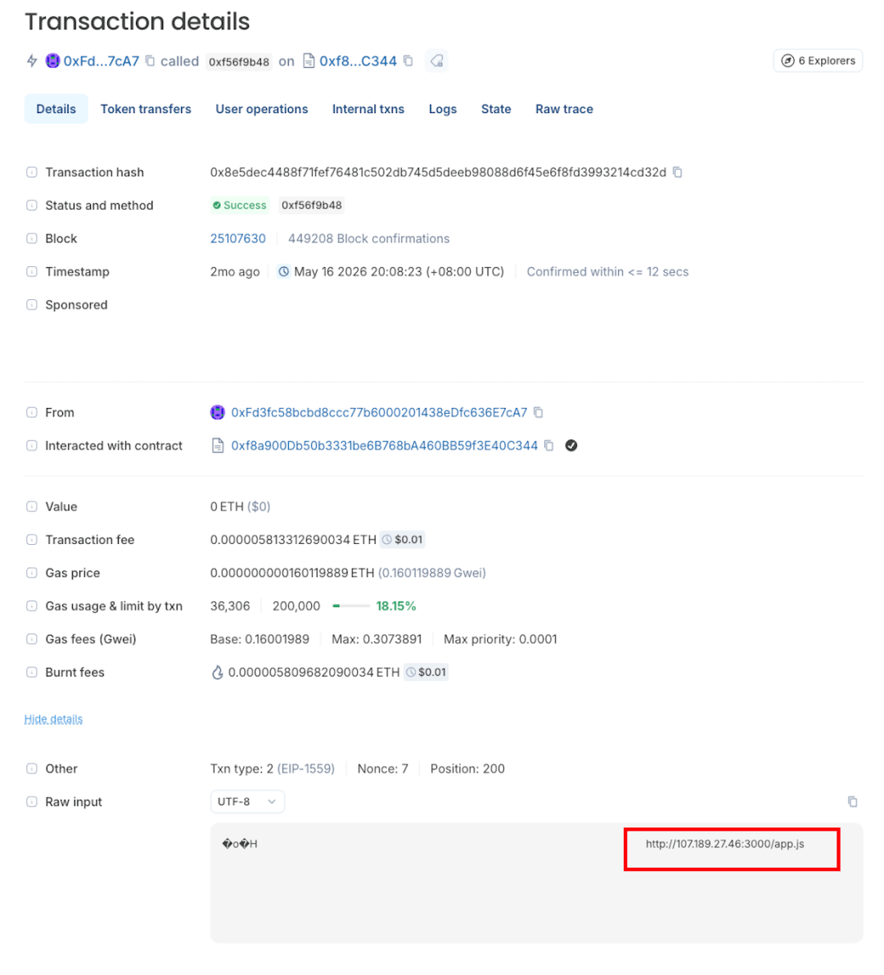Click info icon next to Transaction fee
This screenshot has height=975, width=884.
pos(32,540)
